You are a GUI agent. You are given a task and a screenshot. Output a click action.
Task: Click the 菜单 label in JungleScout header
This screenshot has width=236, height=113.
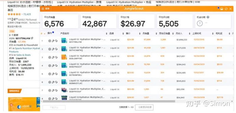click(x=47, y=9)
